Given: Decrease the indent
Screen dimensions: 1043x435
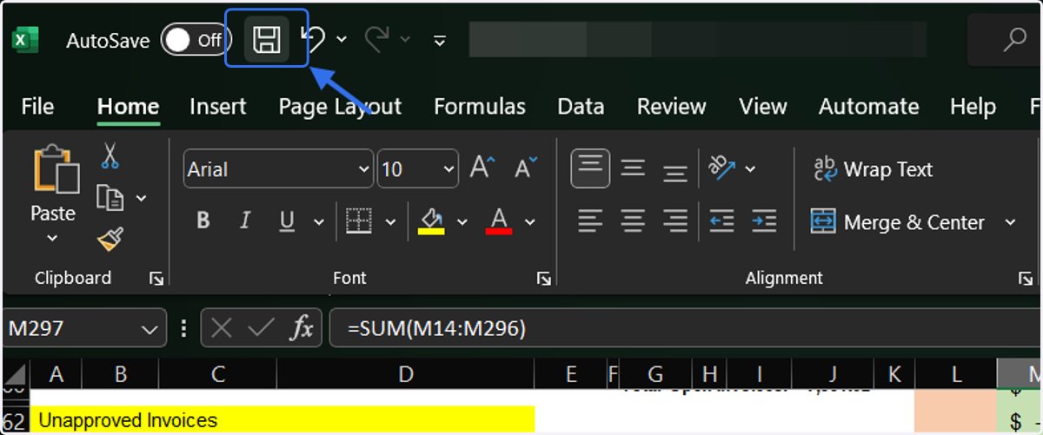Looking at the screenshot, I should click(721, 221).
